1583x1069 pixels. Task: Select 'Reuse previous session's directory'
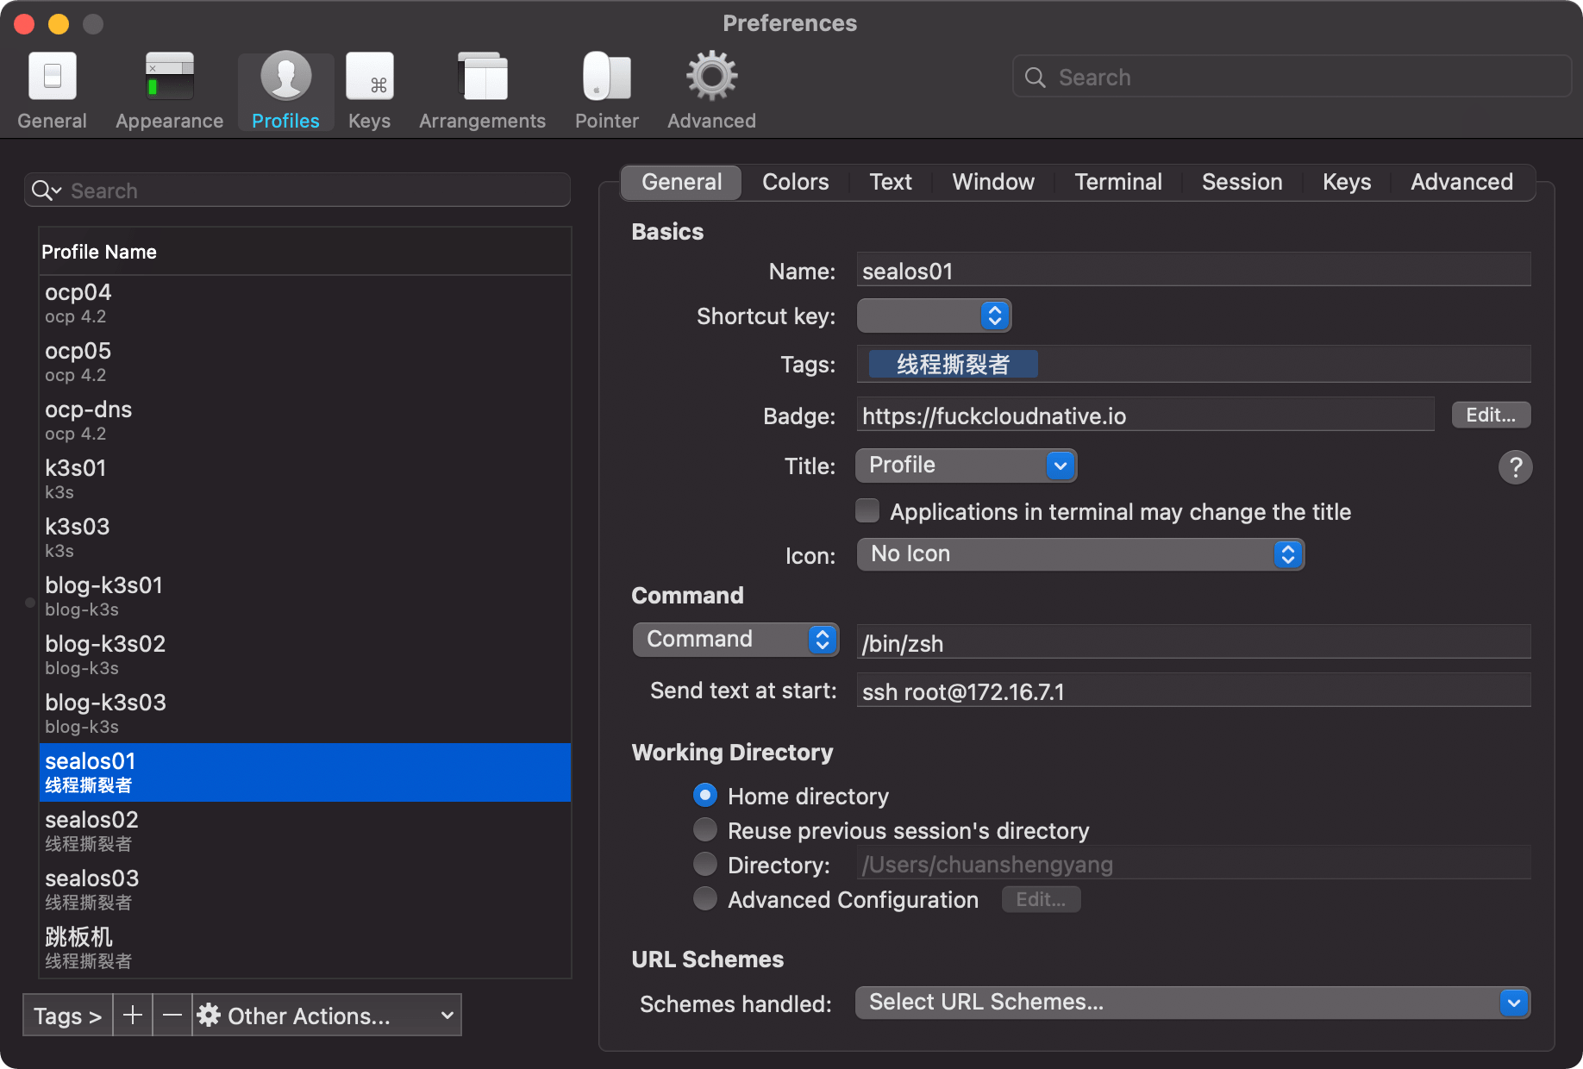pyautogui.click(x=704, y=829)
